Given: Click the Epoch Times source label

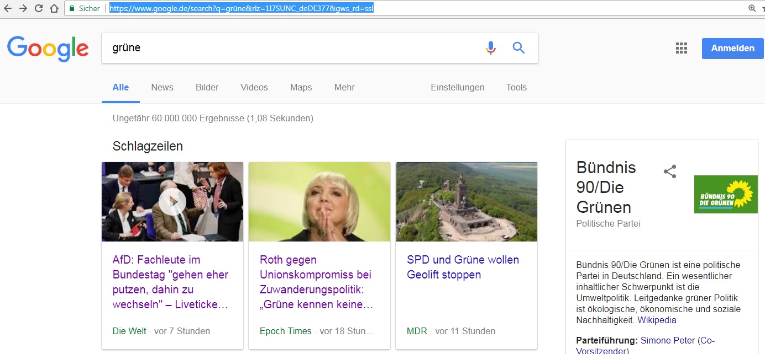Looking at the screenshot, I should pyautogui.click(x=286, y=331).
